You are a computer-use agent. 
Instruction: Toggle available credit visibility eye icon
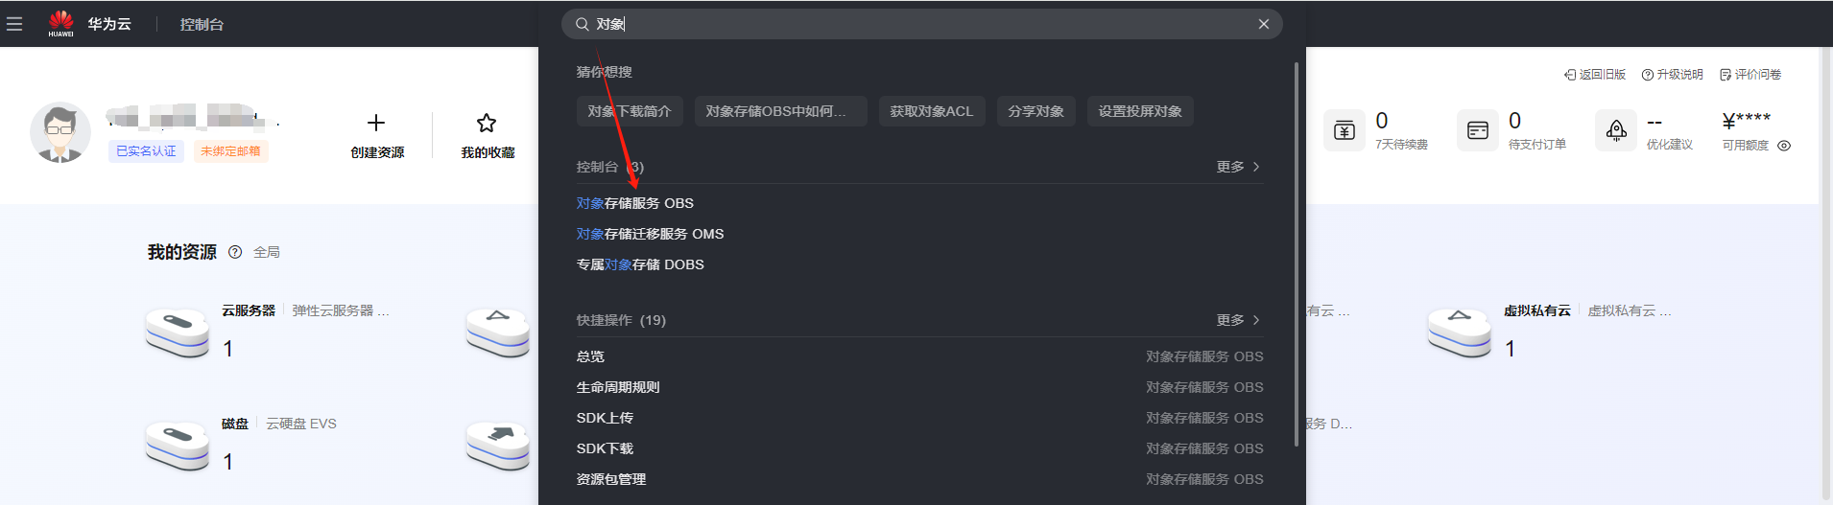1784,146
